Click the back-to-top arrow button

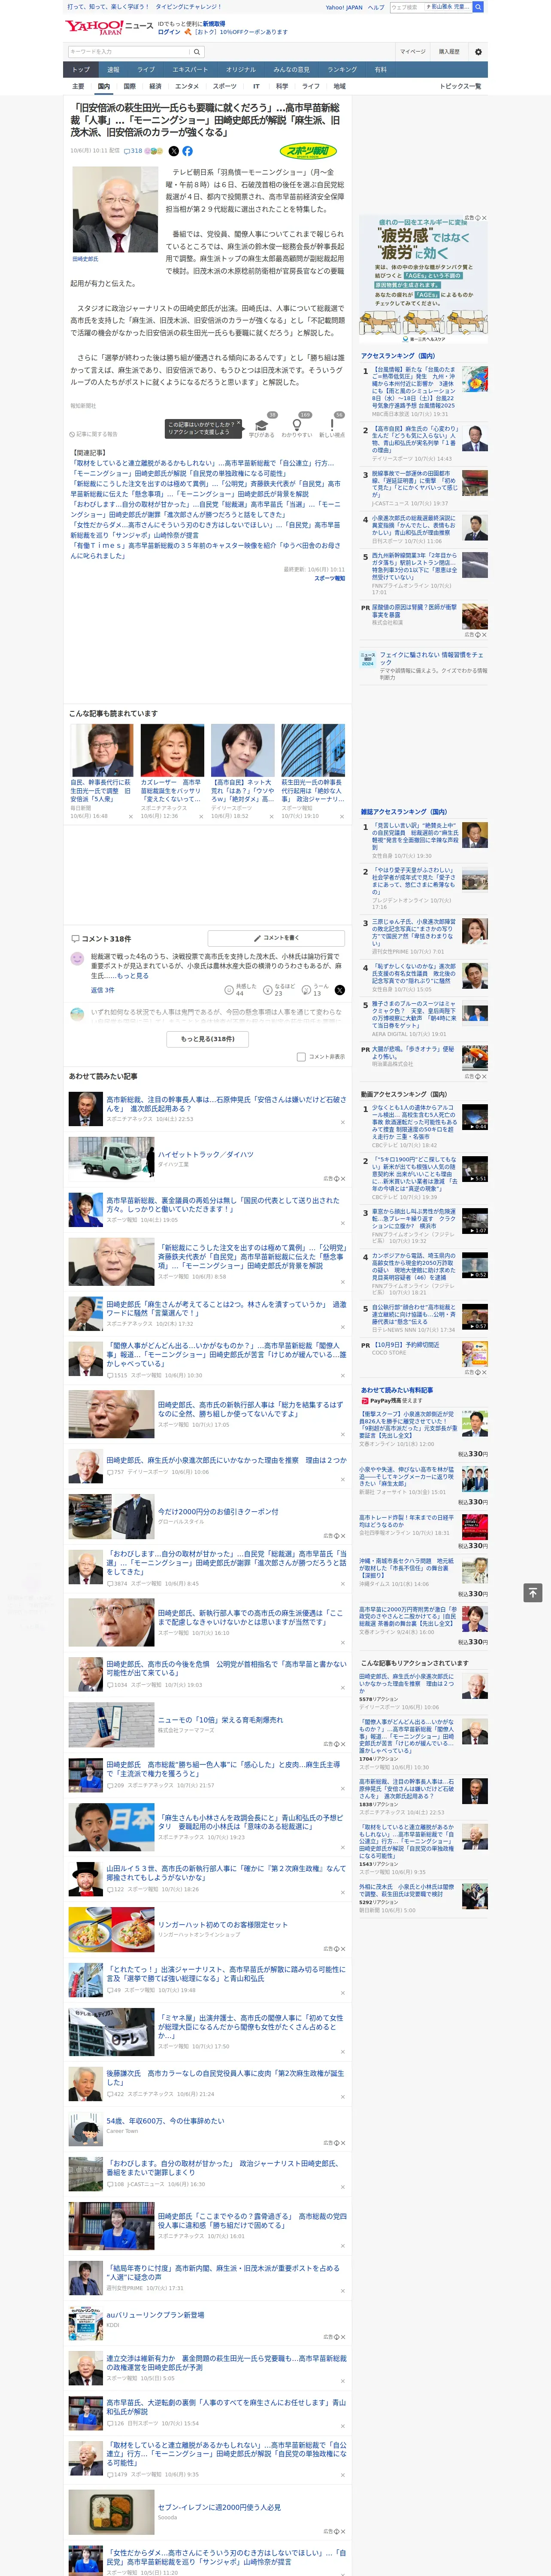[533, 1592]
